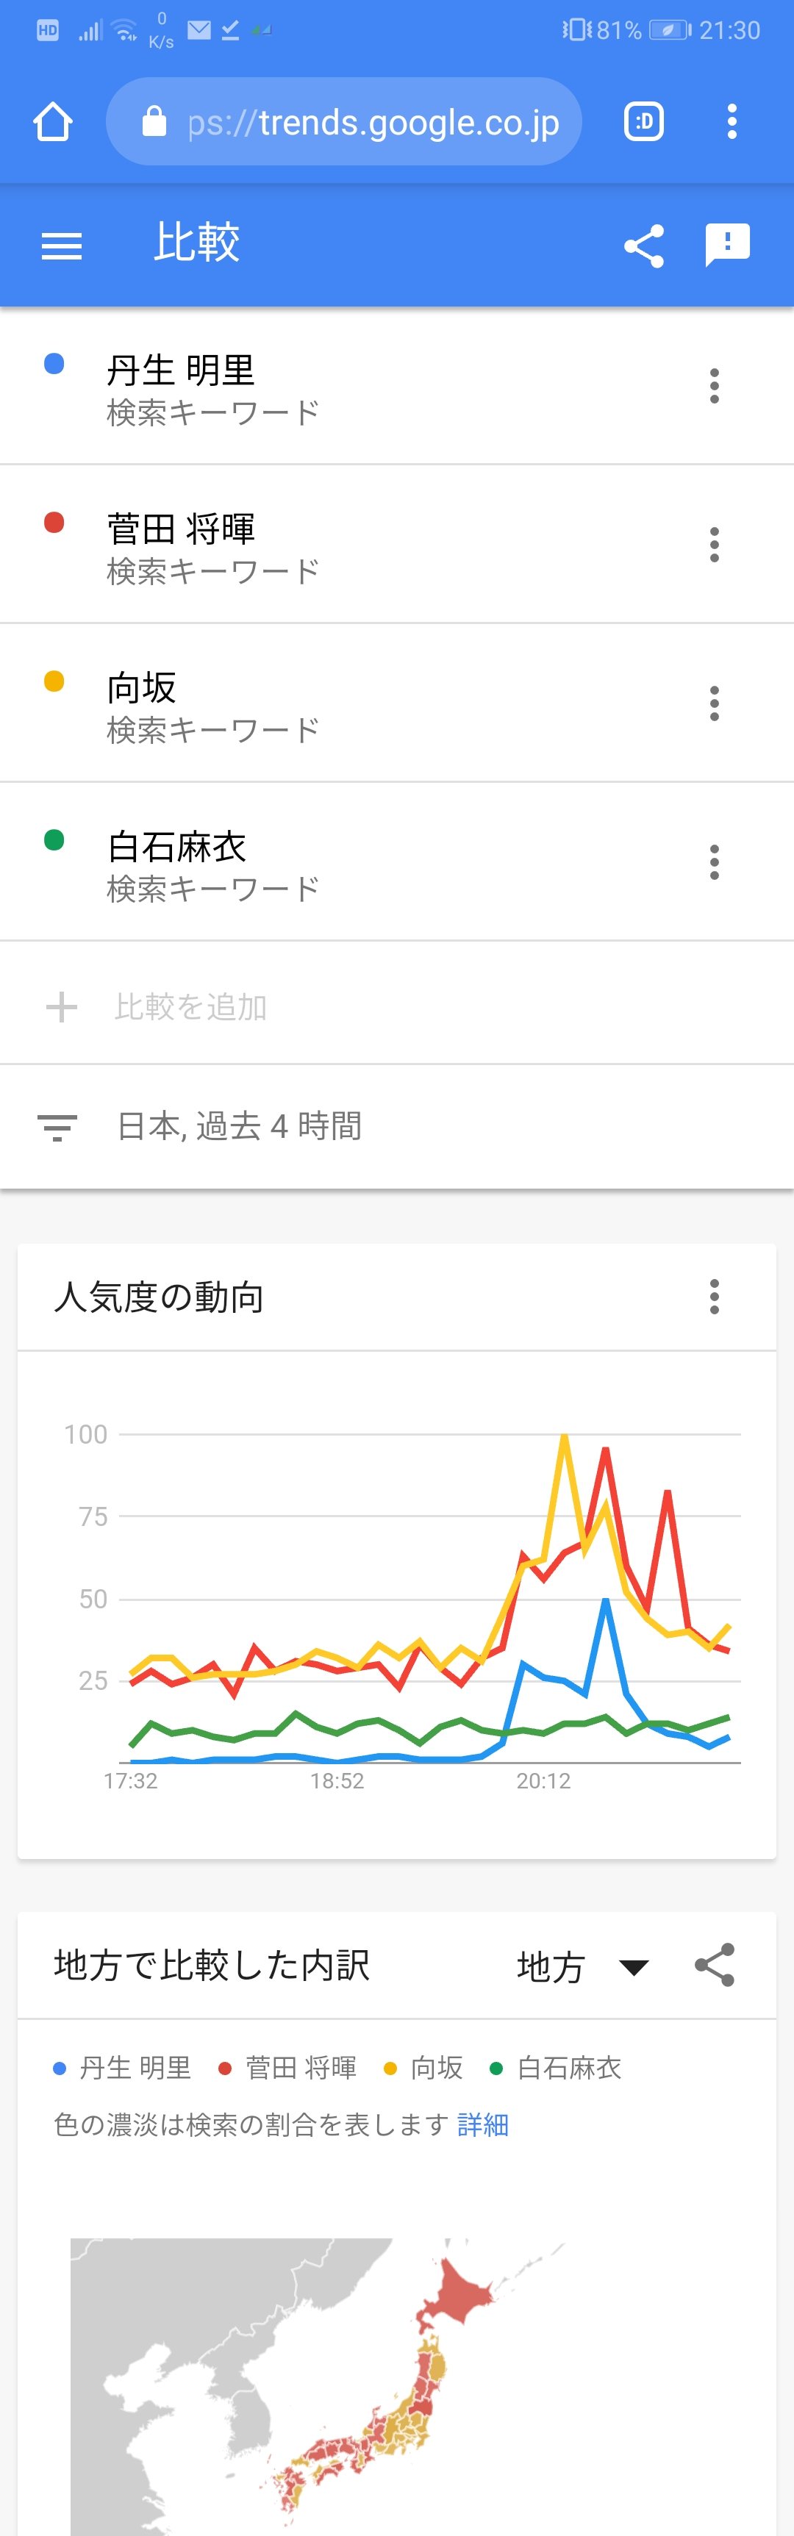Open the hamburger navigation menu
The image size is (794, 2536).
[x=61, y=245]
